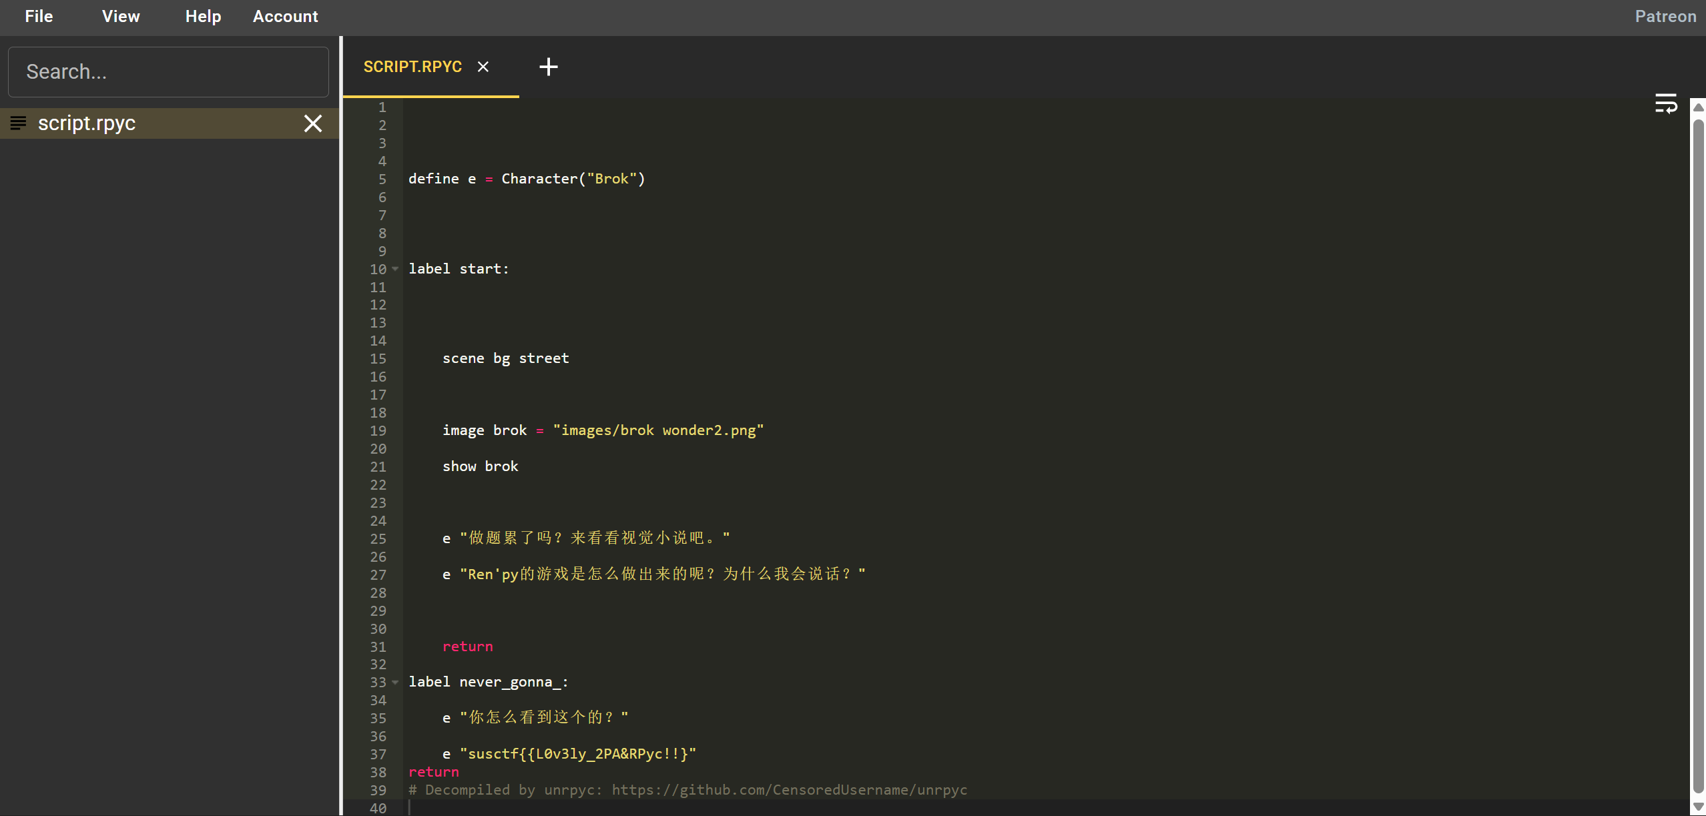
Task: Click the scrollbar down arrow
Action: pyautogui.click(x=1699, y=807)
